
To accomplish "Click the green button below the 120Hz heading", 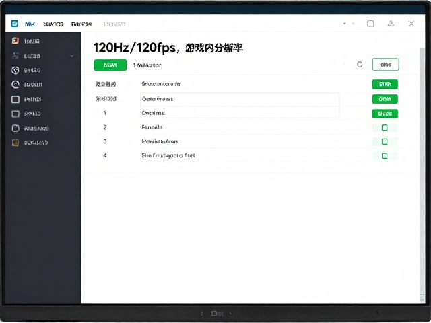I will (110, 65).
